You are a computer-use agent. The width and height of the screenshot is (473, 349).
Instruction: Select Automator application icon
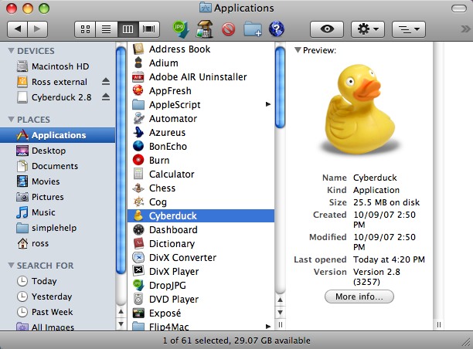point(138,118)
